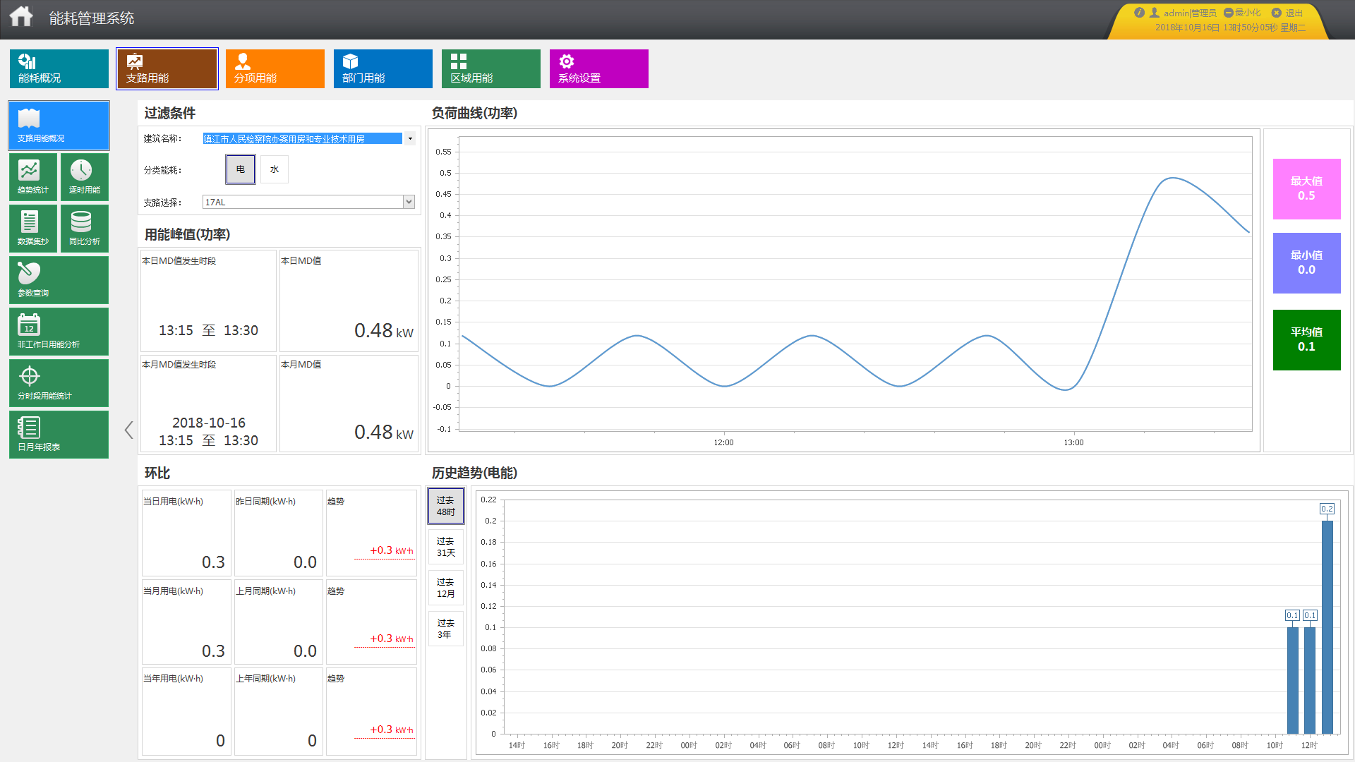Image resolution: width=1355 pixels, height=762 pixels.
Task: Click the pink 最大值 max value swatch
Action: pyautogui.click(x=1307, y=189)
